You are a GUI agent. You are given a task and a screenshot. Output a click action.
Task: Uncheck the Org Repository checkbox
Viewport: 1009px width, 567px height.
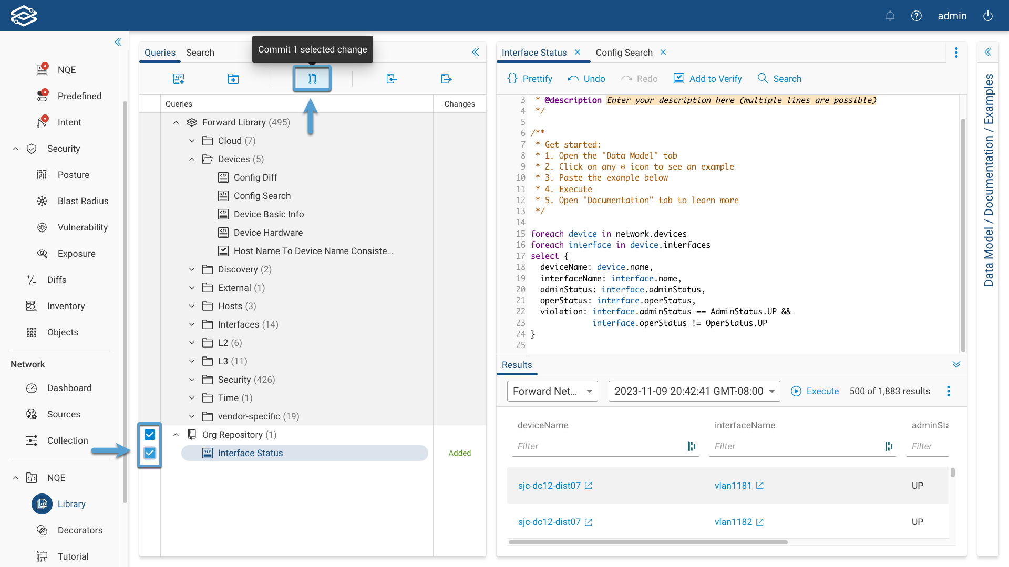click(150, 434)
